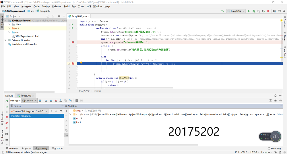Open thread selector "main"@1 dropdown
The height and width of the screenshot is (154, 287).
[x=29, y=111]
